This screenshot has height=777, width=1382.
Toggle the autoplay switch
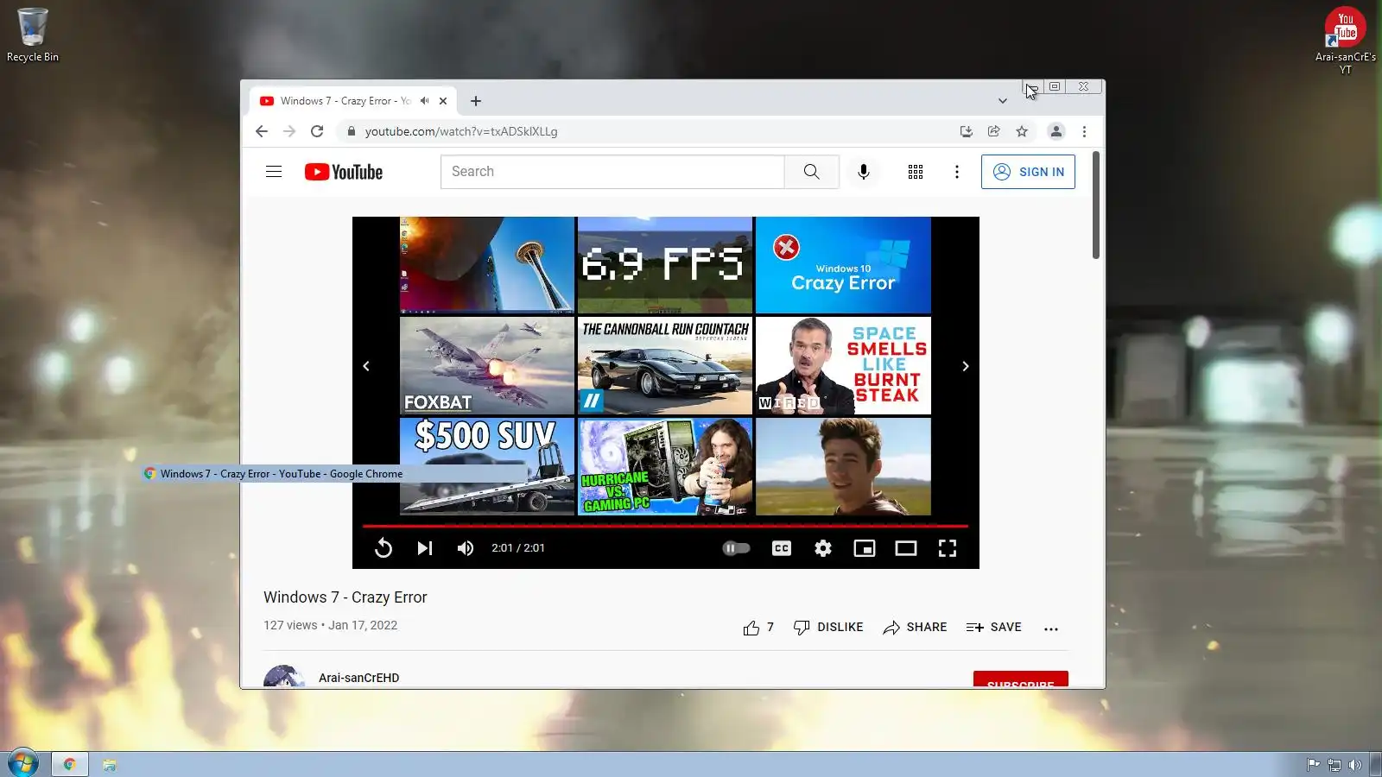(736, 548)
